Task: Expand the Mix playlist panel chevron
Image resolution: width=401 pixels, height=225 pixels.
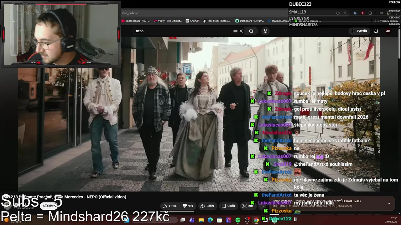Action: tap(389, 203)
